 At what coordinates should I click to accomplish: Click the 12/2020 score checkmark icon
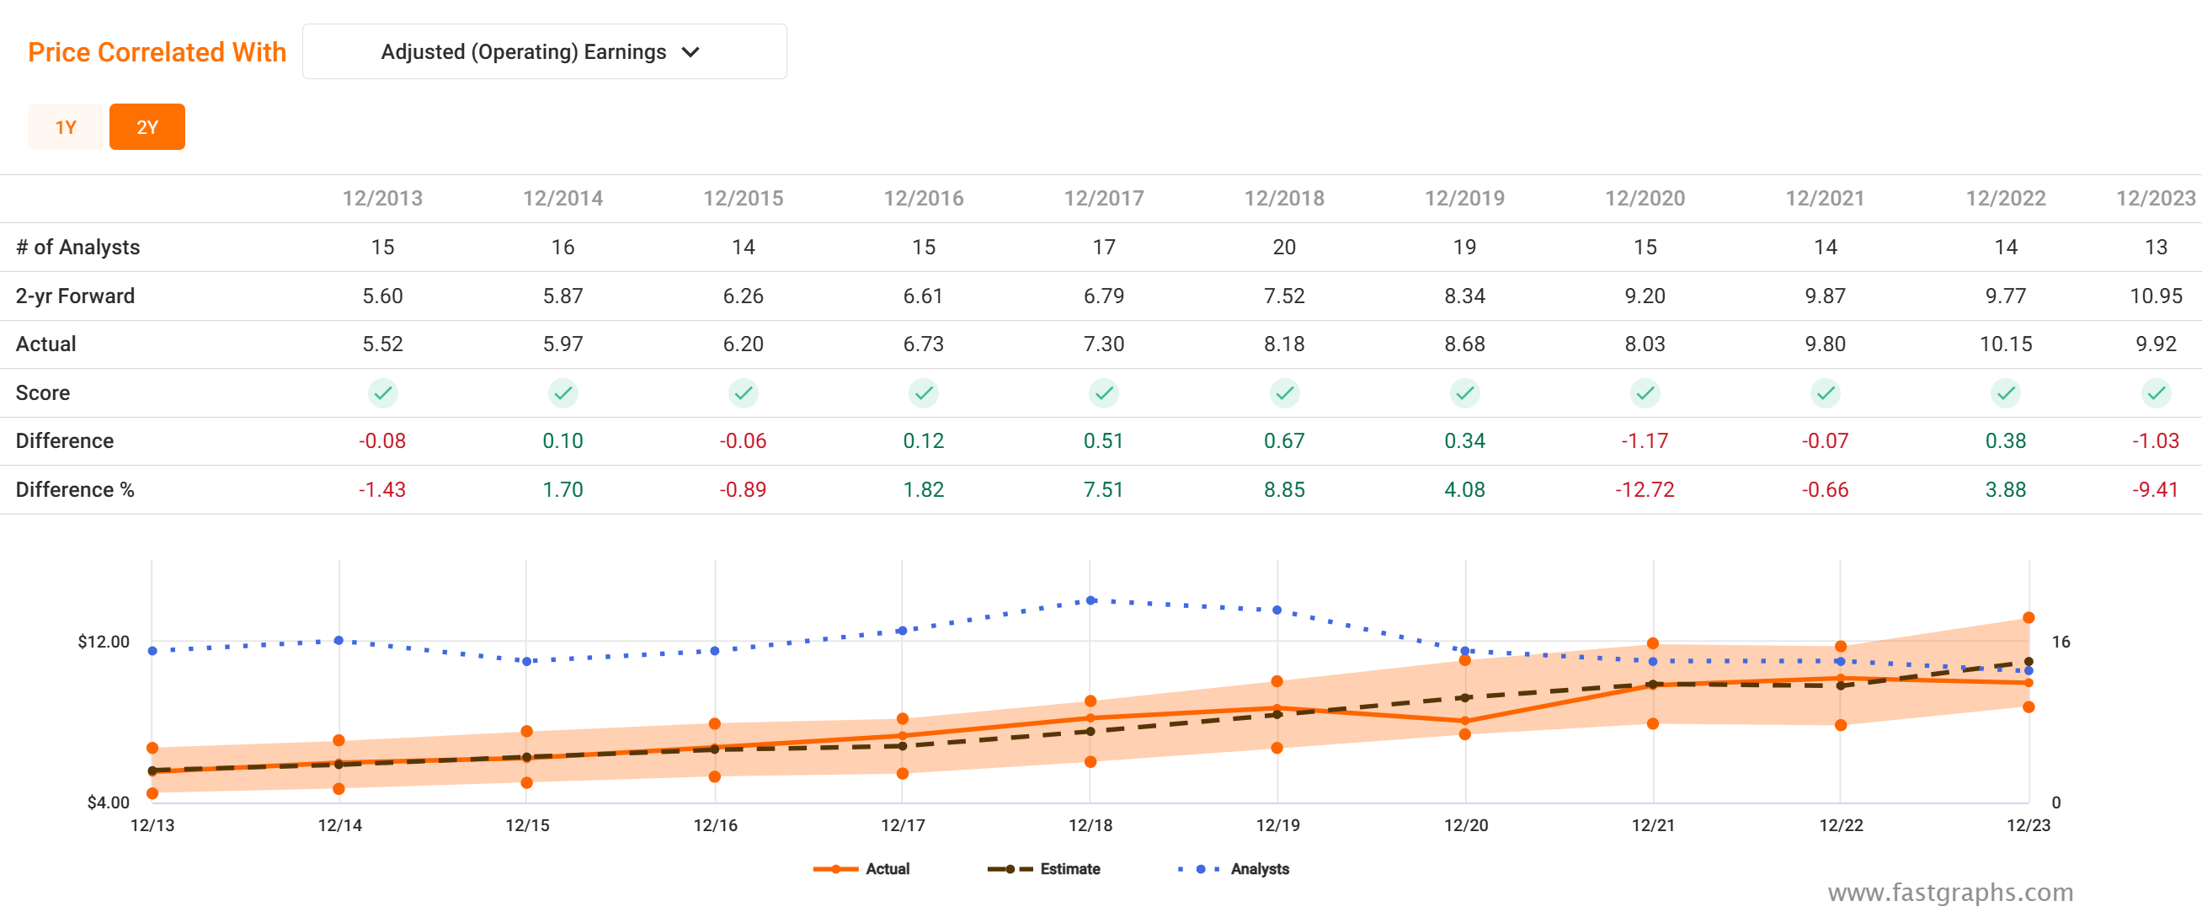click(1645, 393)
